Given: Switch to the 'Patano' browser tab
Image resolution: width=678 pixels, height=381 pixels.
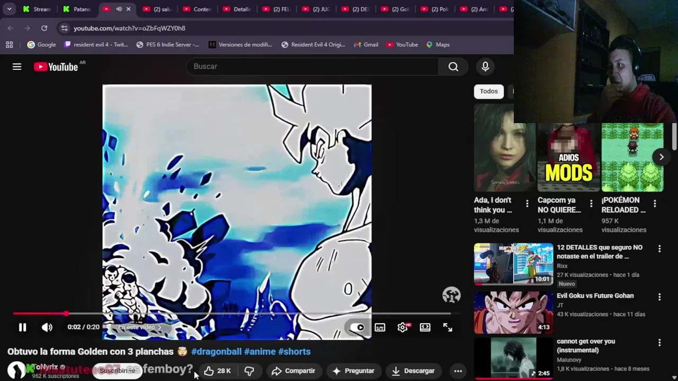Looking at the screenshot, I should point(77,9).
